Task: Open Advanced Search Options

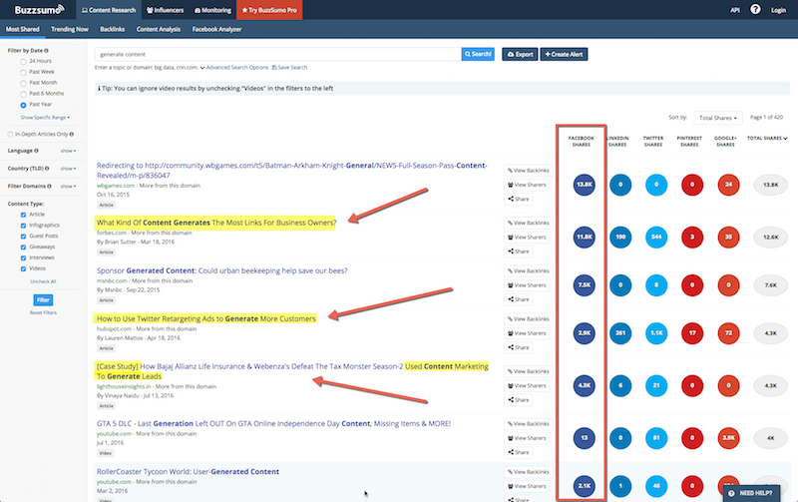Action: 234,67
